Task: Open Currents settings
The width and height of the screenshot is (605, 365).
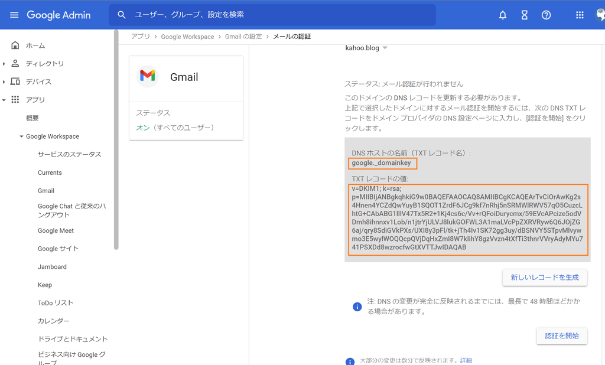Action: pos(50,172)
